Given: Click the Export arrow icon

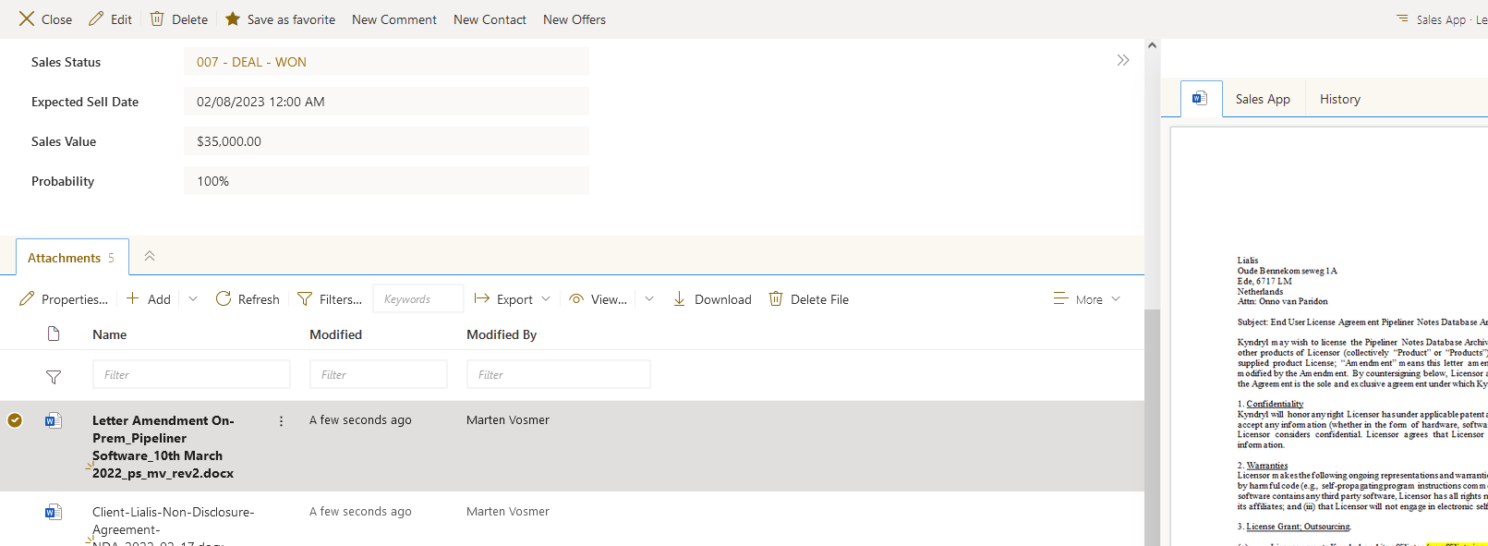Looking at the screenshot, I should [481, 298].
